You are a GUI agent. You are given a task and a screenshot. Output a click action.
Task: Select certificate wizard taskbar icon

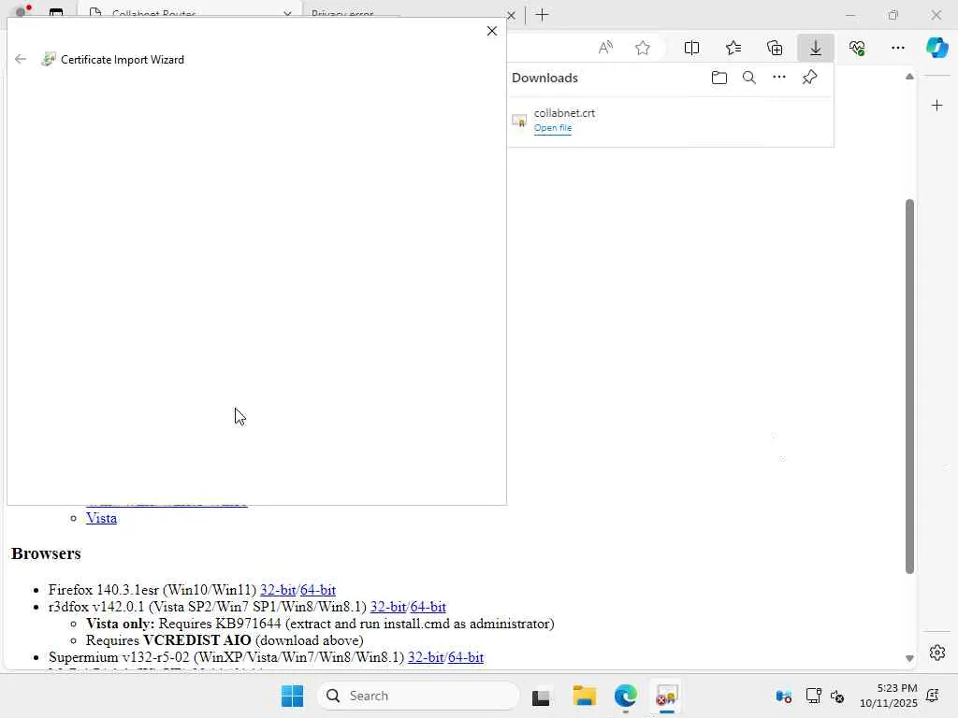click(666, 696)
